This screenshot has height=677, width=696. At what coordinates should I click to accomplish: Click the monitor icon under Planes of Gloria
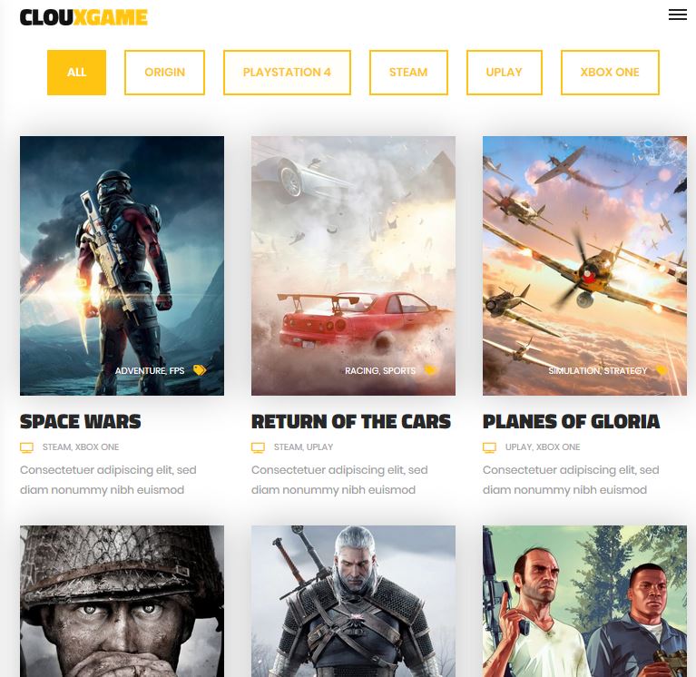[489, 447]
